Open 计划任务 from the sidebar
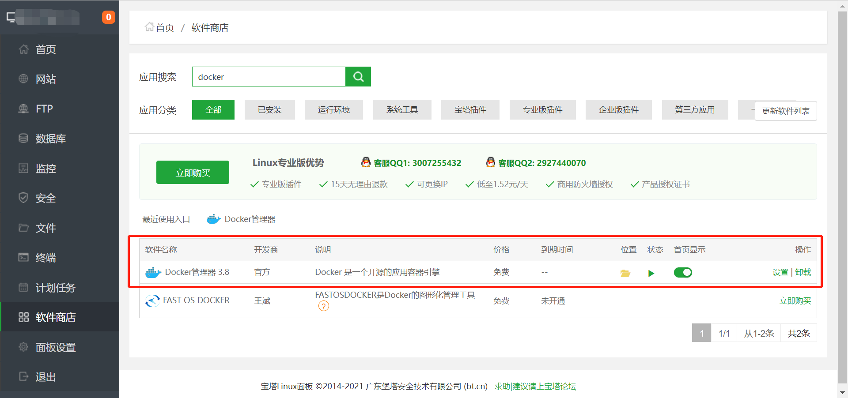Image resolution: width=848 pixels, height=398 pixels. point(60,287)
